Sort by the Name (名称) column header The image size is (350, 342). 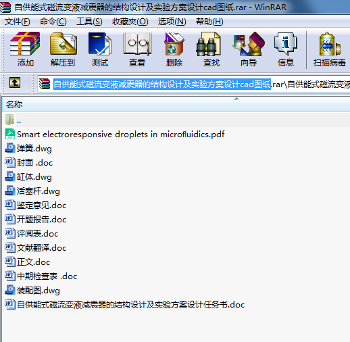point(176,105)
